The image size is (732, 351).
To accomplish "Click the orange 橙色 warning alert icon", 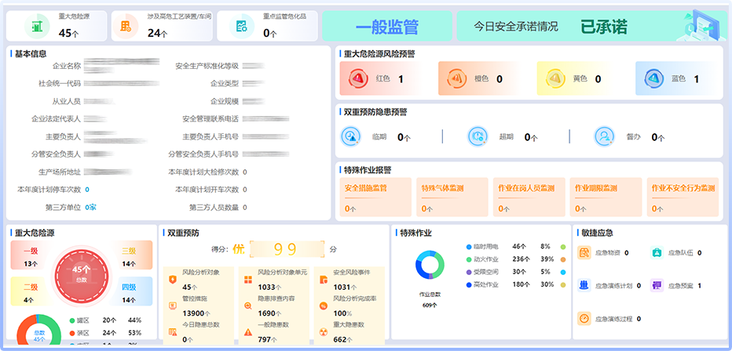I will coord(457,78).
